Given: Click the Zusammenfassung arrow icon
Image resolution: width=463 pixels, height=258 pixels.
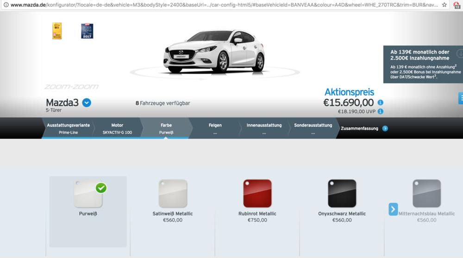Looking at the screenshot, I should pos(385,128).
